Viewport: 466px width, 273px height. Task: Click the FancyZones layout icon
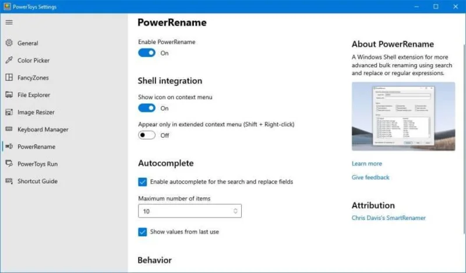click(9, 78)
